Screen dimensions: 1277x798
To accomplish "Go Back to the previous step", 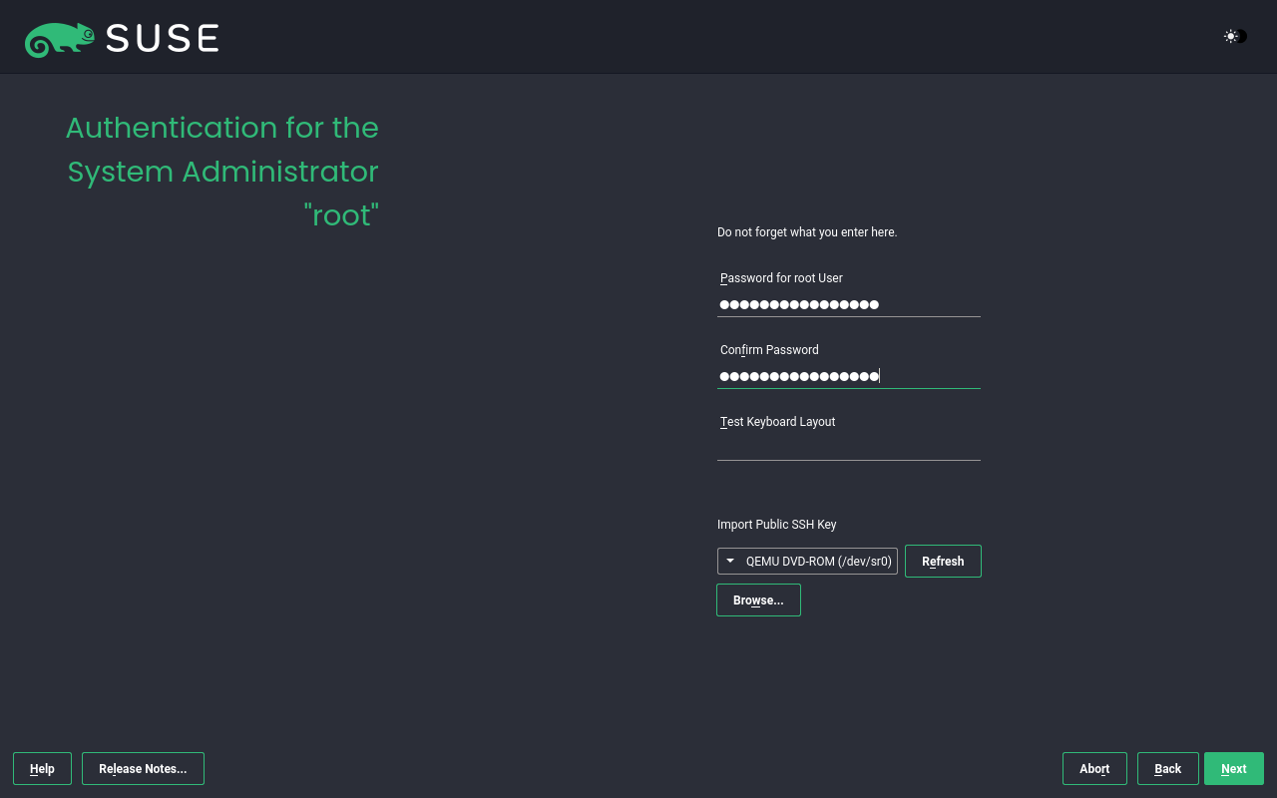I will pos(1167,769).
